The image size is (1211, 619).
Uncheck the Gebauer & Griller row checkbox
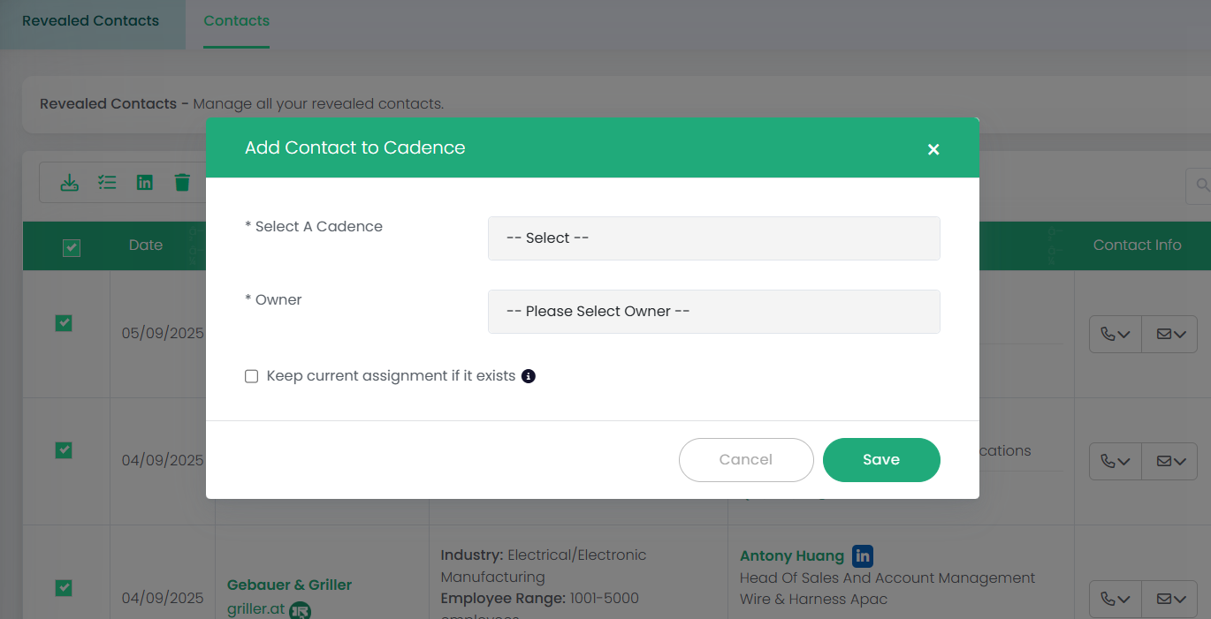pyautogui.click(x=64, y=588)
